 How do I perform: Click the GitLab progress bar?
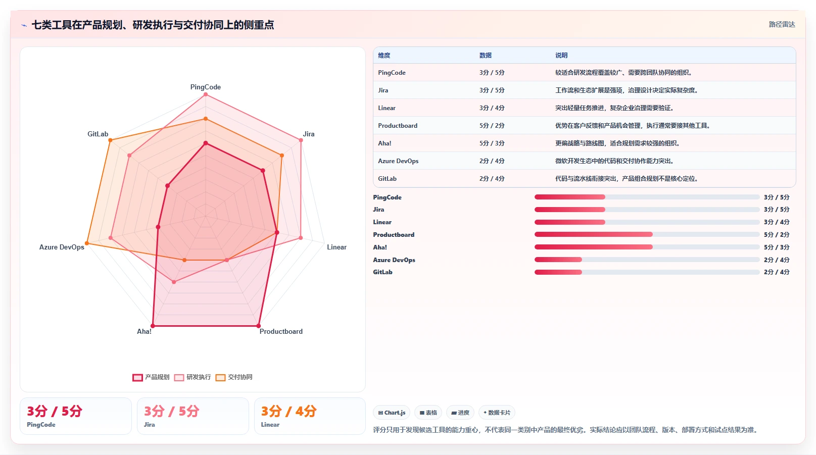pyautogui.click(x=647, y=272)
